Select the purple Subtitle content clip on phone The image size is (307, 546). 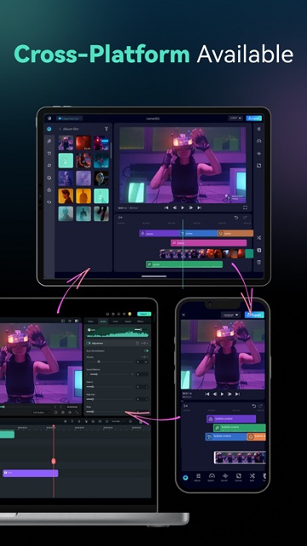(x=231, y=419)
